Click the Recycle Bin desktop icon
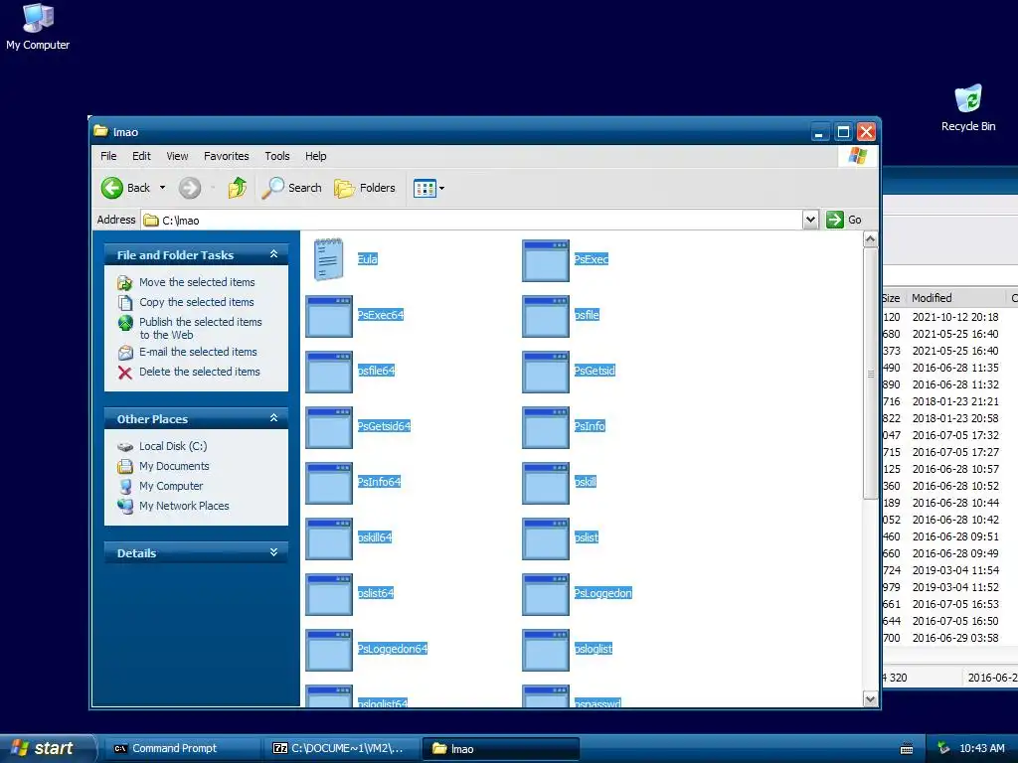The width and height of the screenshot is (1018, 763). pyautogui.click(x=968, y=108)
